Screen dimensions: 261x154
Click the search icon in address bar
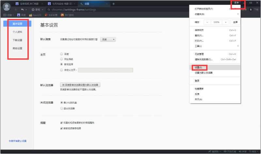click(49, 10)
